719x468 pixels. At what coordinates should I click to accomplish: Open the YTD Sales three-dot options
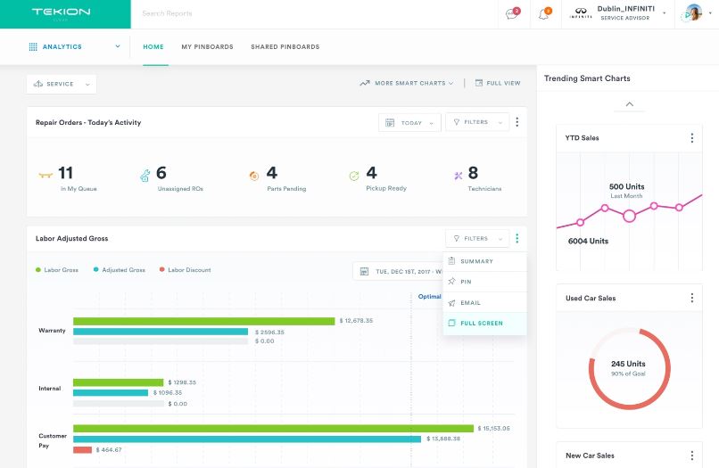click(692, 138)
